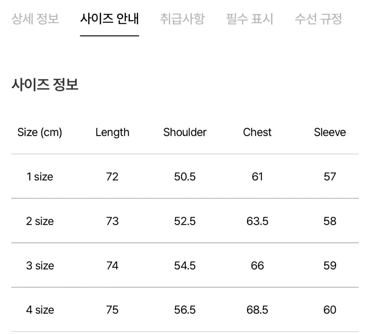This screenshot has width=370, height=334.
Task: Click the Length column header
Action: pos(112,132)
